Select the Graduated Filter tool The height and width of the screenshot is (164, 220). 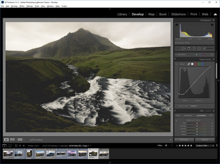click(x=194, y=49)
